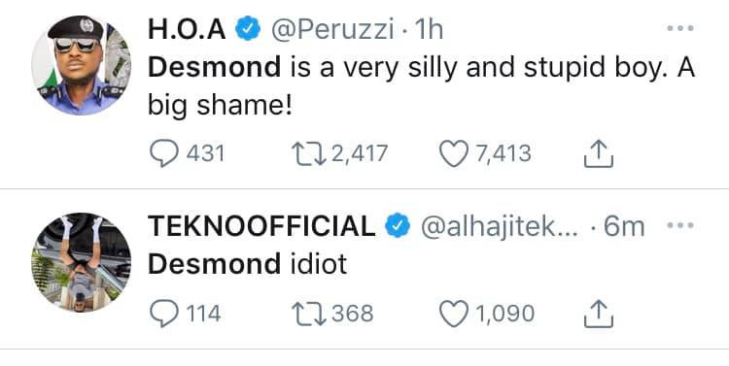Reply to Peruzzi's tweet via comment icon
The height and width of the screenshot is (366, 729).
164,153
